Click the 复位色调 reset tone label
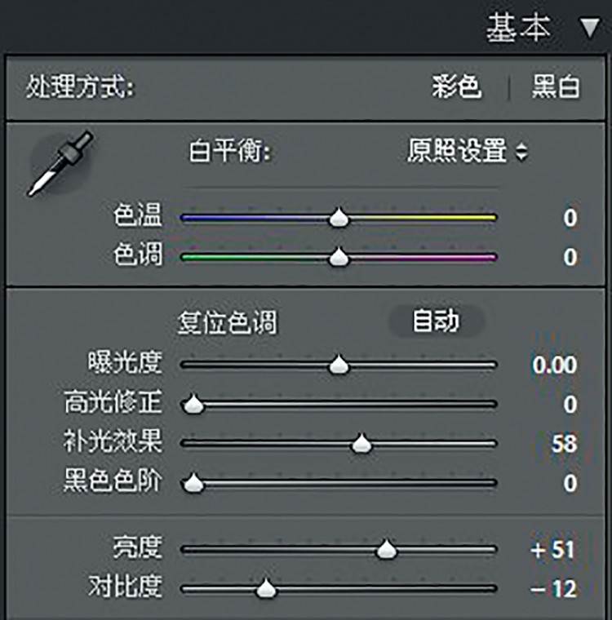Viewport: 612px width, 620px height. pyautogui.click(x=227, y=323)
